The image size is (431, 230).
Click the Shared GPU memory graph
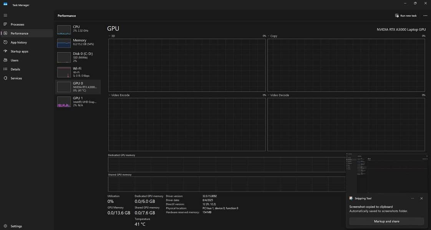coord(227,184)
